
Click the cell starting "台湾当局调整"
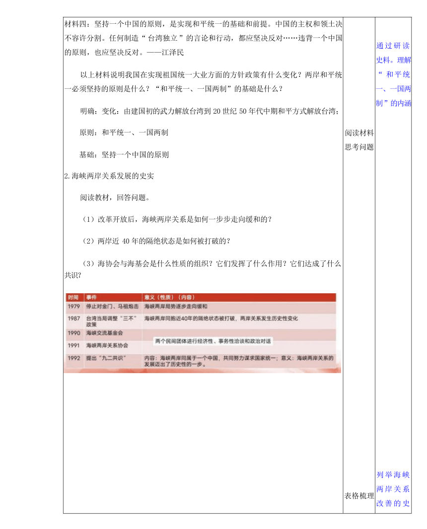[111, 321]
